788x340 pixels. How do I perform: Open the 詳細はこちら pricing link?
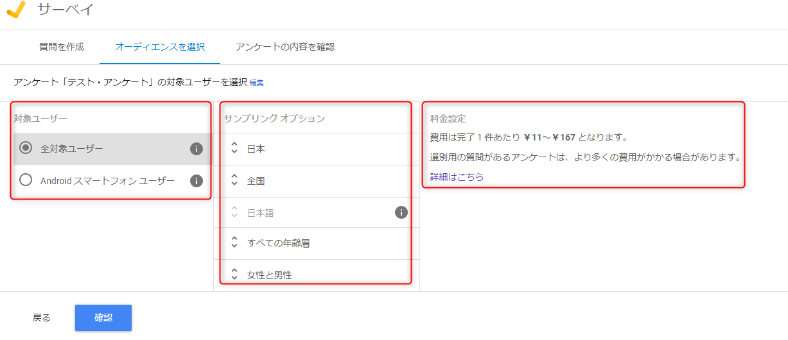click(457, 176)
